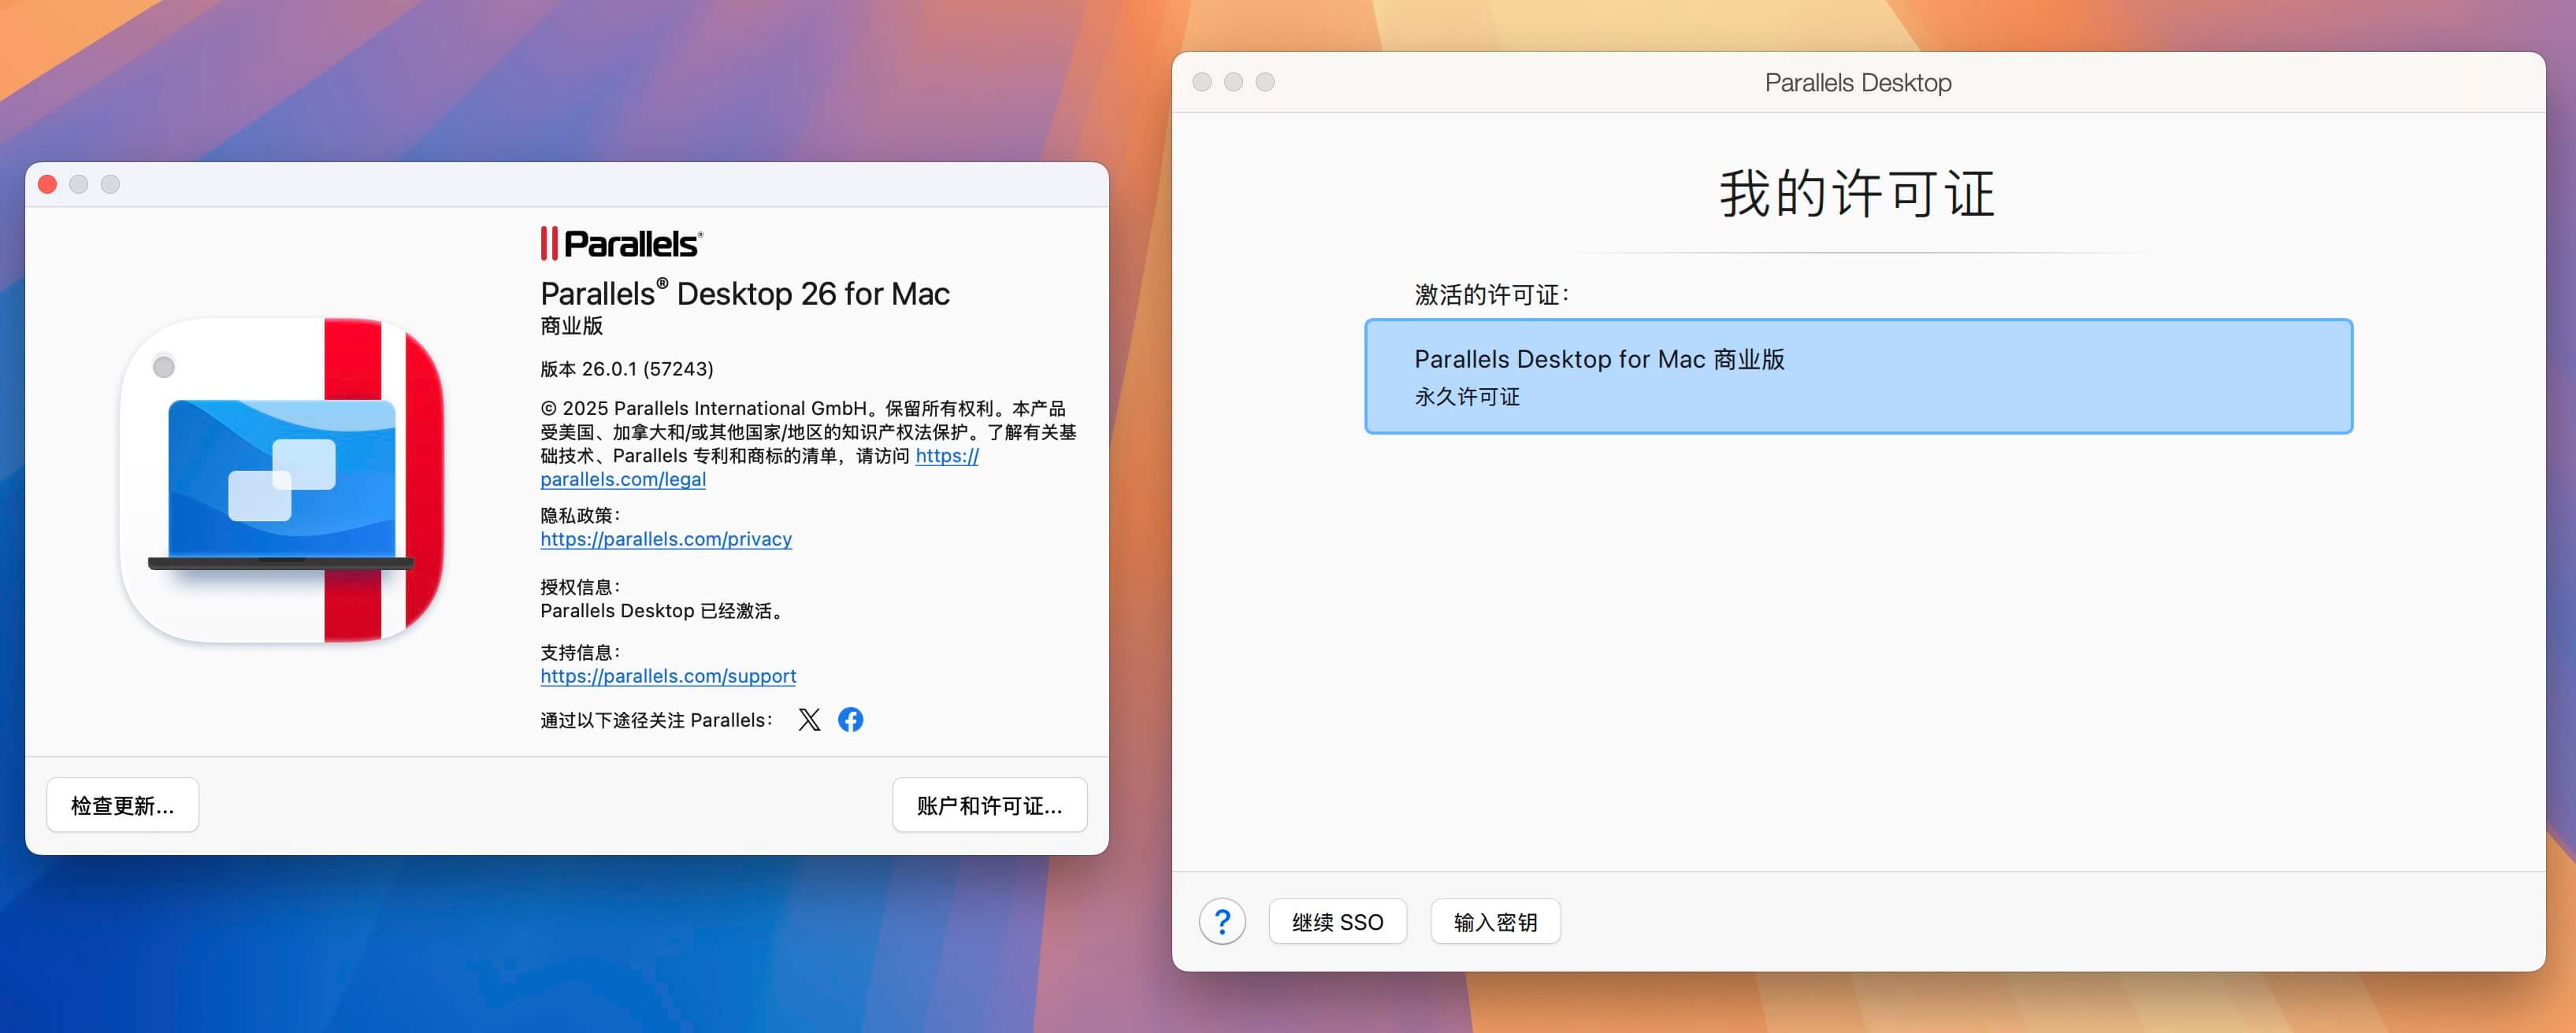Open the privacy policy link
This screenshot has height=1033, width=2576.
click(x=666, y=539)
